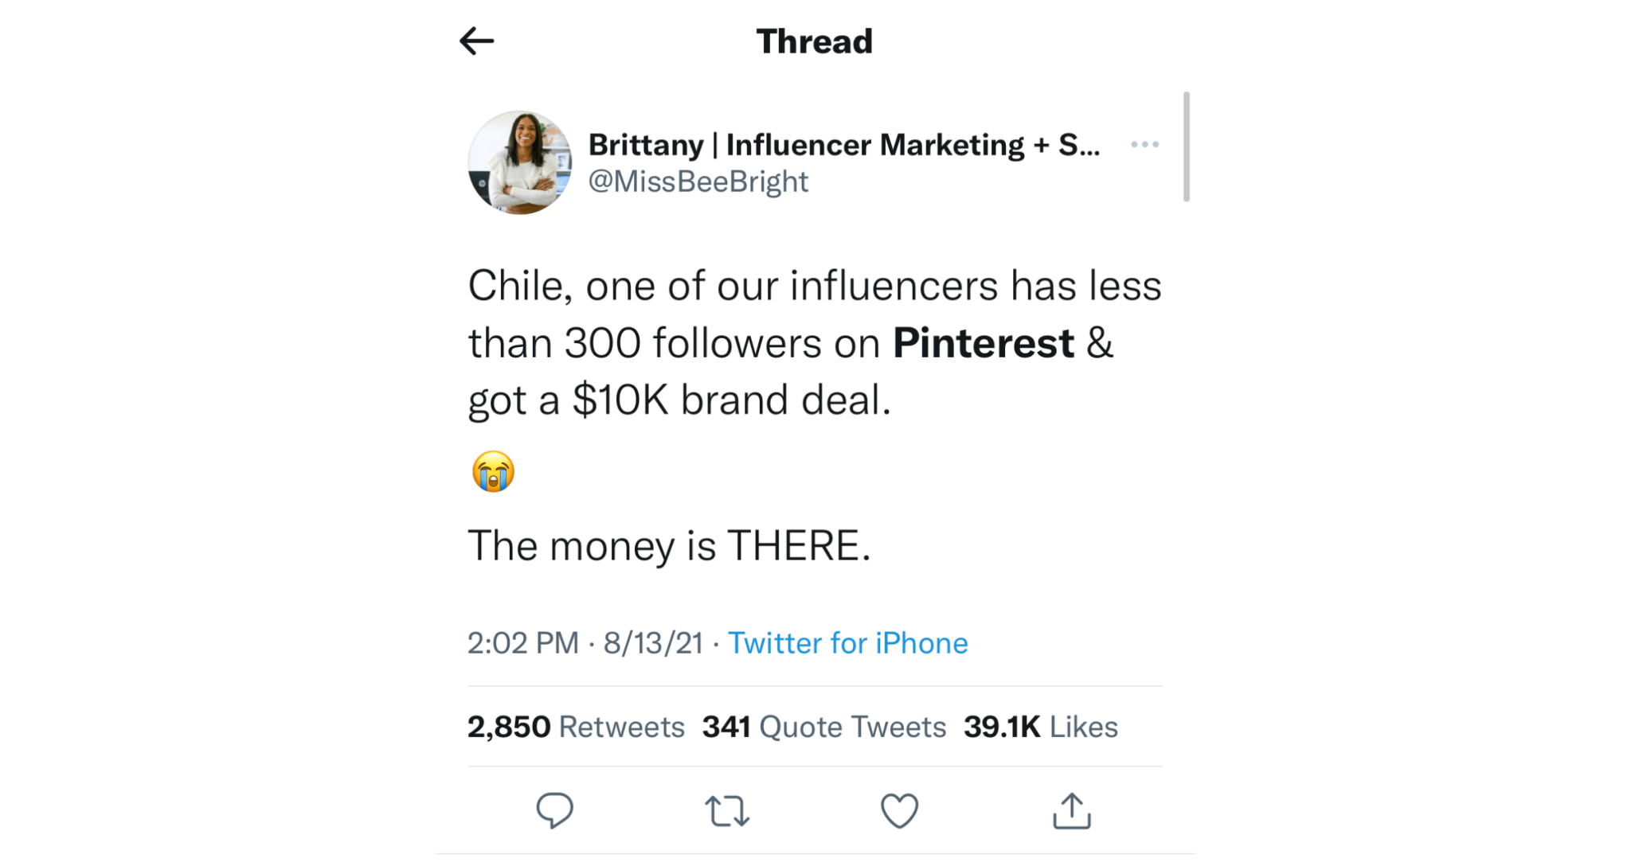
Task: Click the crying emoji in the tweet
Action: click(492, 471)
